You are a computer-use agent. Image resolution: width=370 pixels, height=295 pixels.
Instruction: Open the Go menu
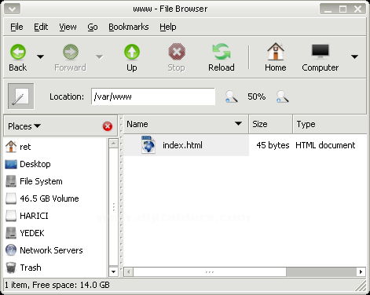click(x=93, y=27)
